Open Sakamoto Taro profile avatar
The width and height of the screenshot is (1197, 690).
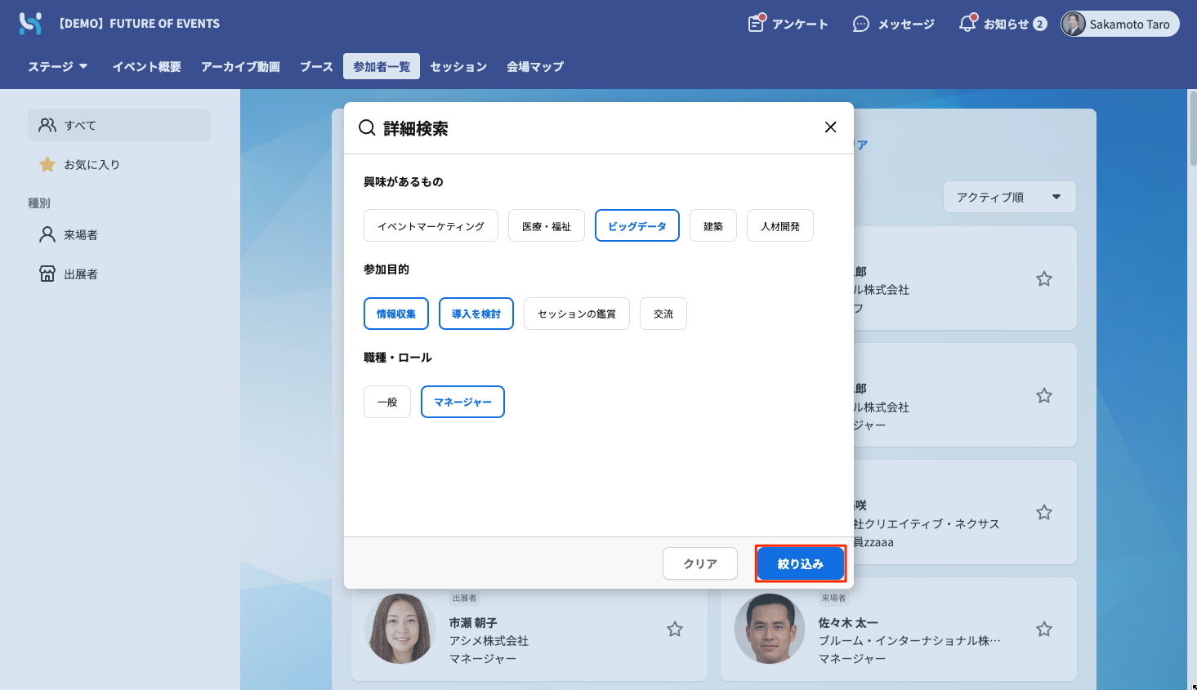(x=1073, y=24)
